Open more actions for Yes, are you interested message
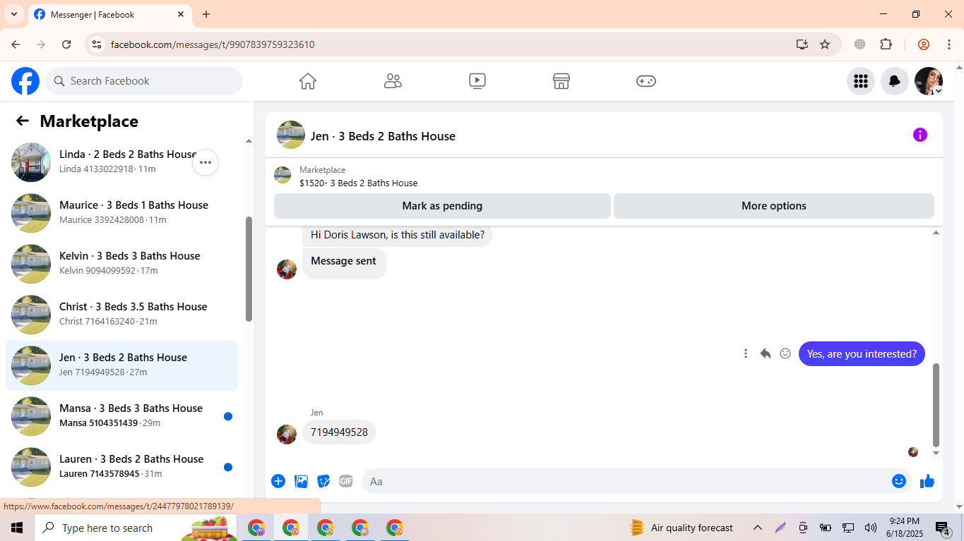This screenshot has height=541, width=964. point(745,353)
